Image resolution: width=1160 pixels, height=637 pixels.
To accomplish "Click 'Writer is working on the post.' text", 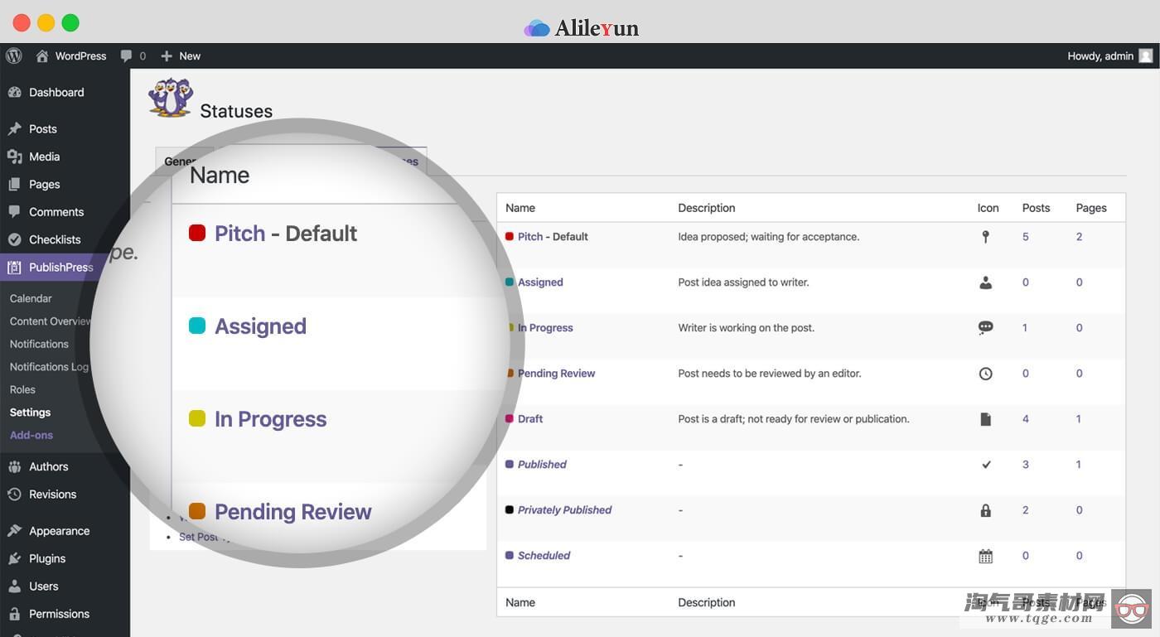I will click(747, 328).
